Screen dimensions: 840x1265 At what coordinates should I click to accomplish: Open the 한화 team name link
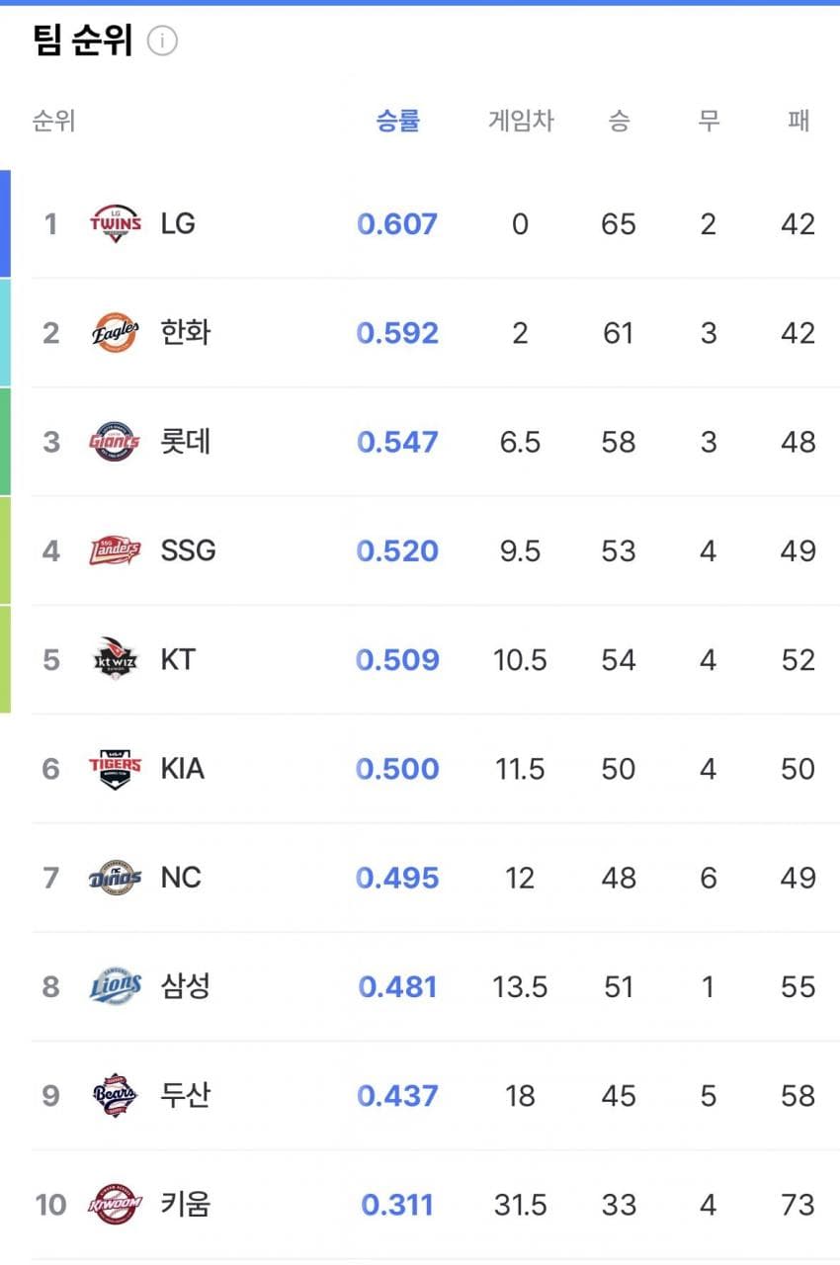point(186,333)
